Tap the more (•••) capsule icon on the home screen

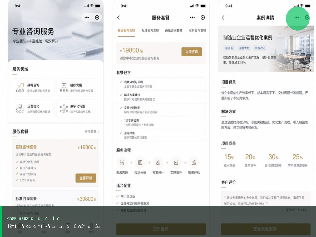click(87, 17)
